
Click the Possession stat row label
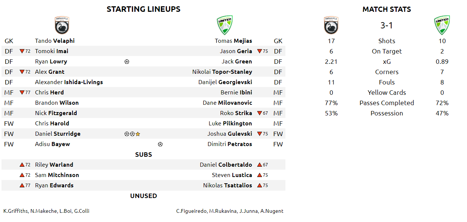(x=387, y=113)
